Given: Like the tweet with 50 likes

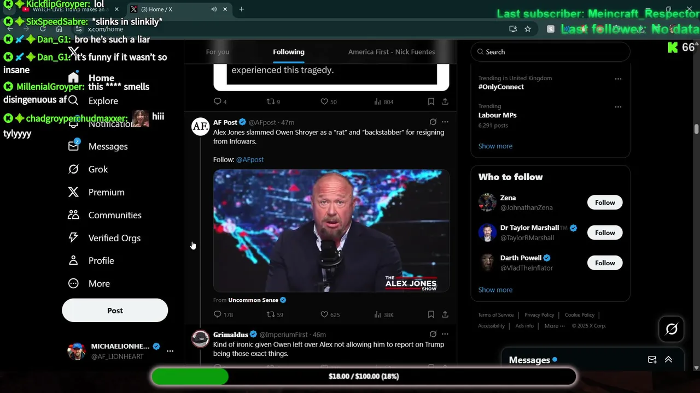Looking at the screenshot, I should coord(324,102).
